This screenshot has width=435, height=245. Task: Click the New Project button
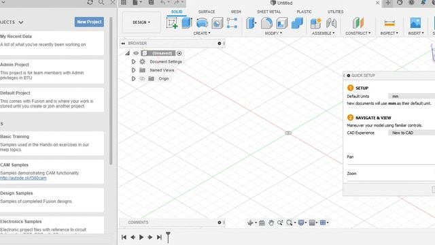pyautogui.click(x=89, y=22)
